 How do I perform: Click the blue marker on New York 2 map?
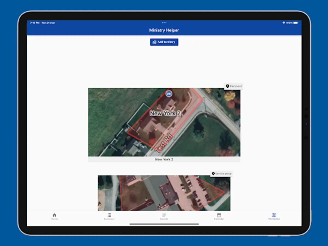(169, 94)
